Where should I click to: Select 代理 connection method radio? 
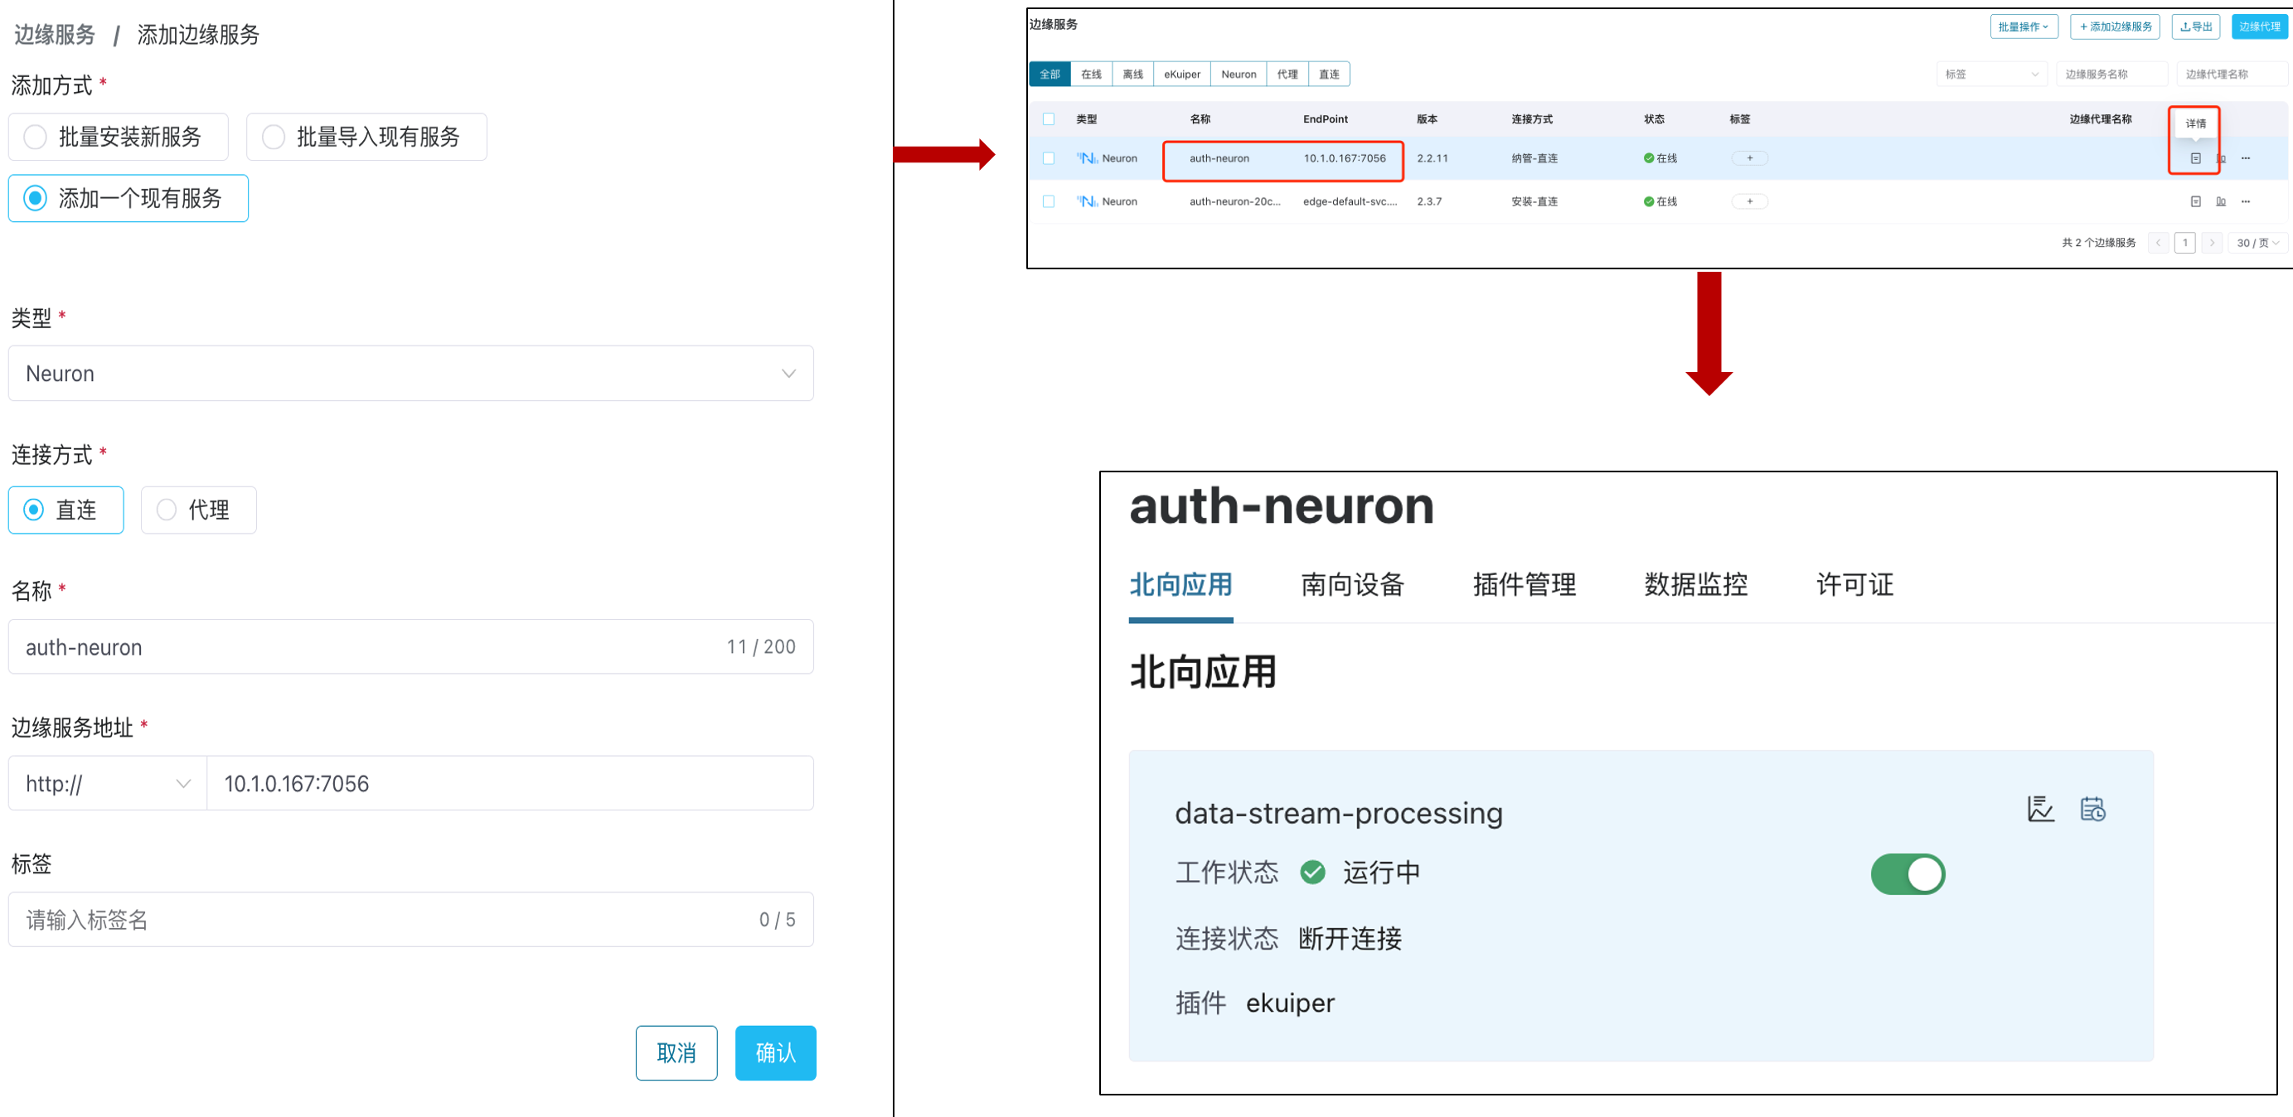tap(167, 510)
